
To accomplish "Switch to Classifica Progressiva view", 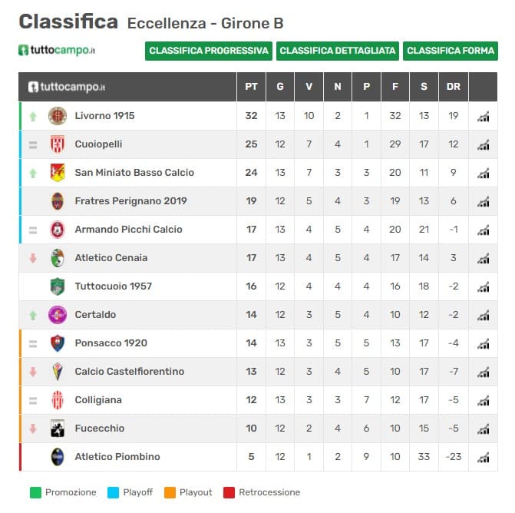I will [209, 51].
